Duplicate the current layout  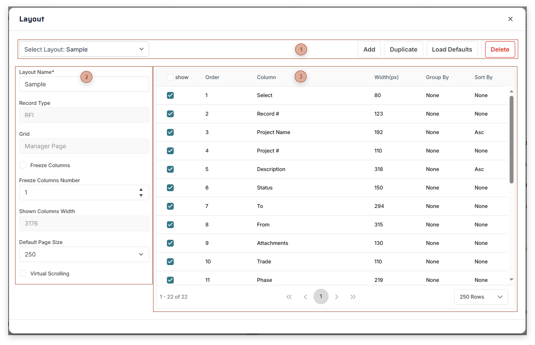tap(403, 49)
